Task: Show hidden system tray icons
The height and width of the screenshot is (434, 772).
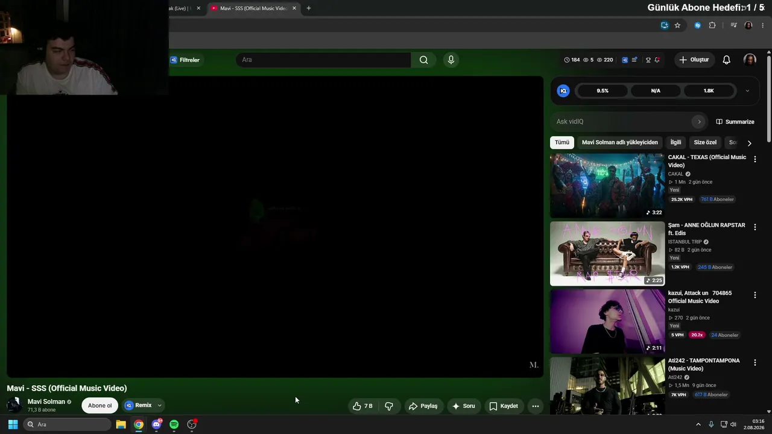Action: point(698,424)
